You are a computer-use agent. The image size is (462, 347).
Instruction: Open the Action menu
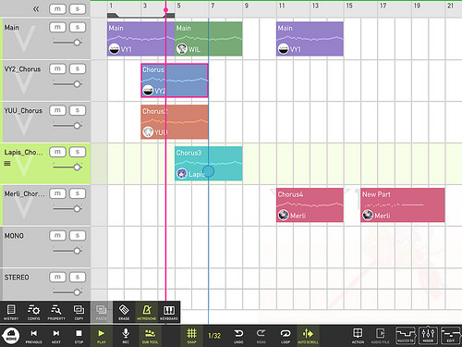point(358,336)
